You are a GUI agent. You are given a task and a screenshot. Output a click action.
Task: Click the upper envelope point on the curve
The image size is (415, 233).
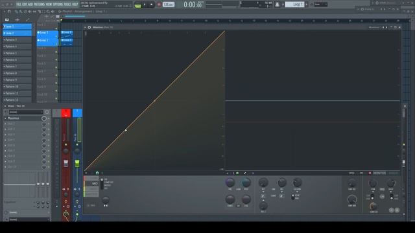[x=154, y=101]
